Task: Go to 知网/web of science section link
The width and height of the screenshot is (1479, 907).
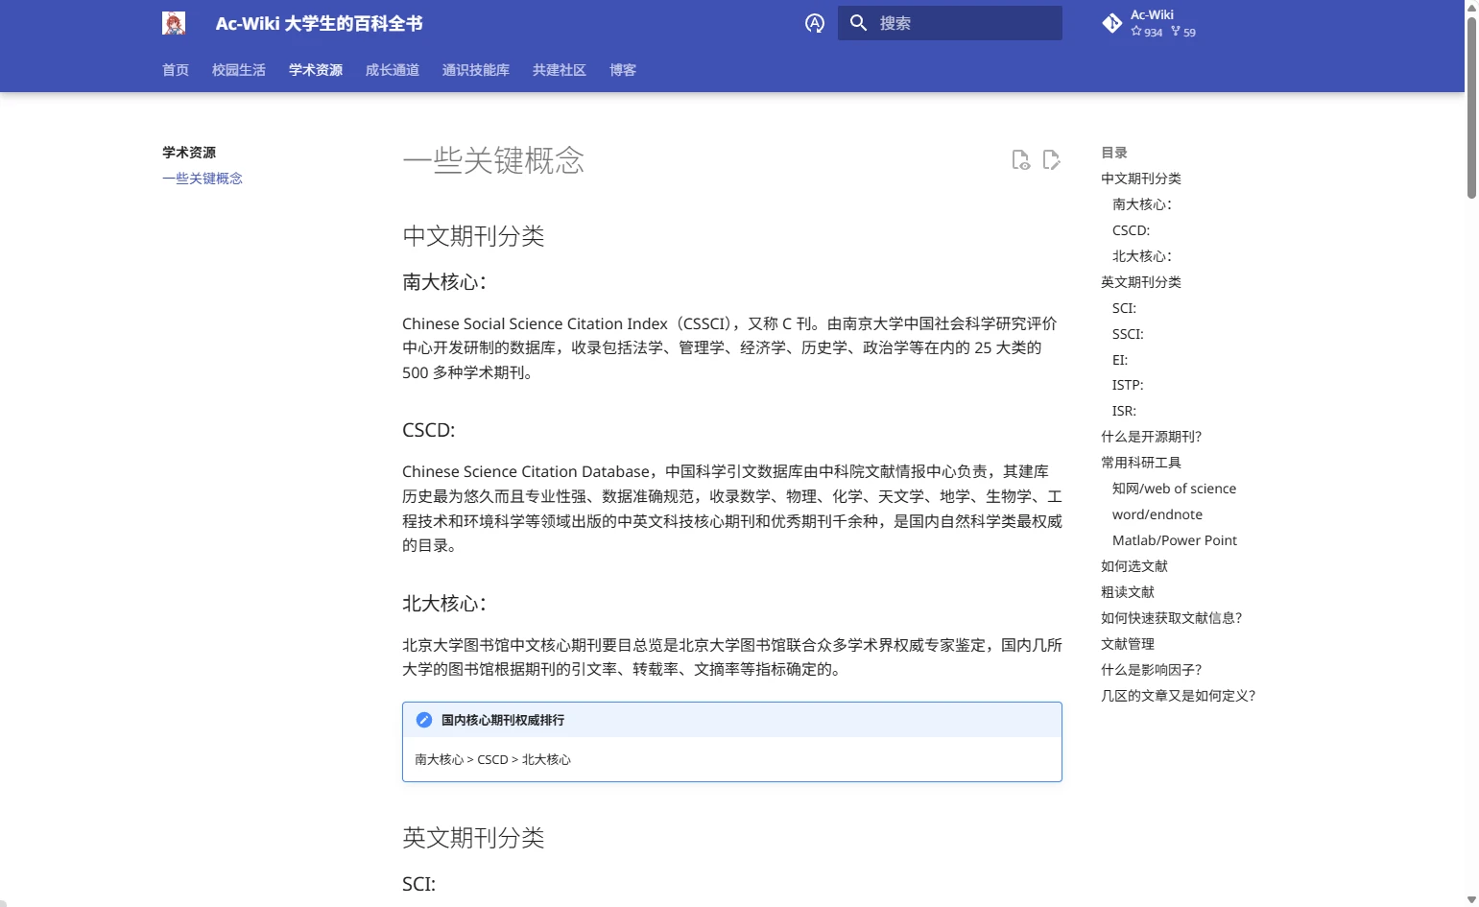Action: [x=1174, y=489]
